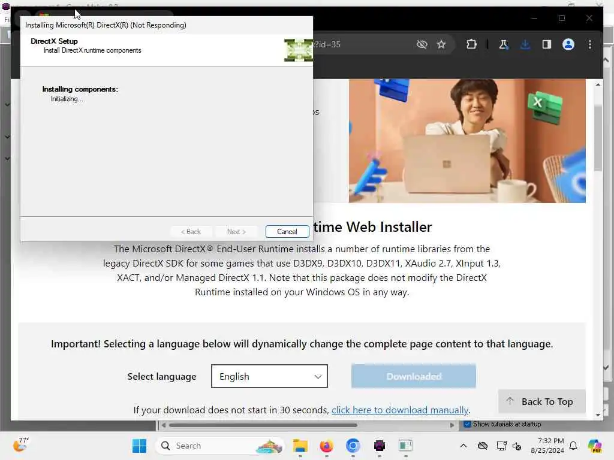Open the weather widget showing 77°
614x460 pixels.
21,445
